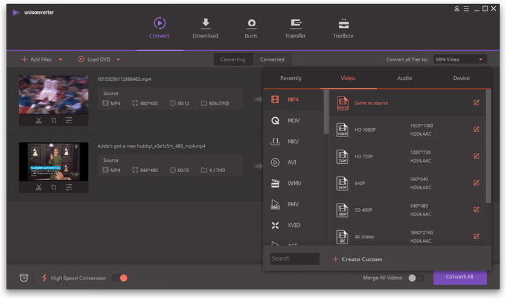Expand the Load DVD dropdown arrow

(x=118, y=59)
